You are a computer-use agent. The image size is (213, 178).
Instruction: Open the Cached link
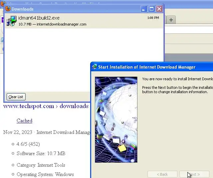click(x=24, y=121)
